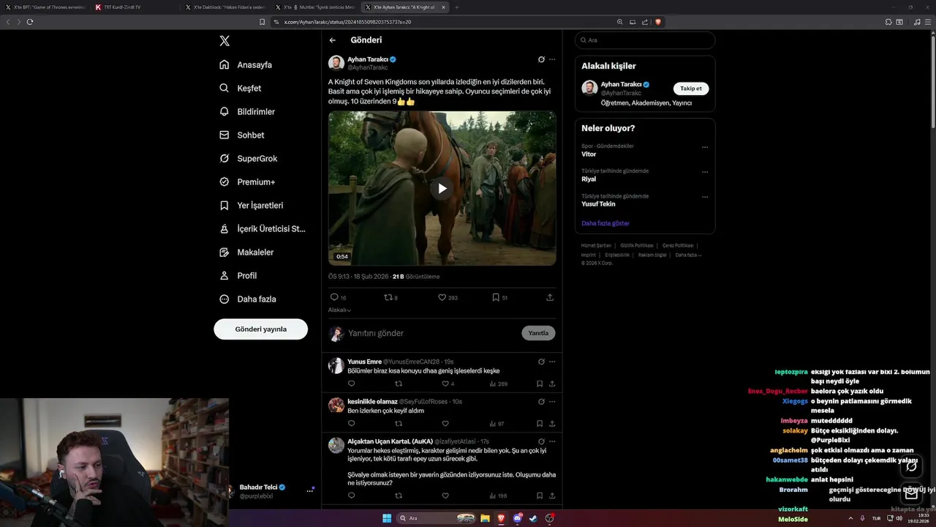
Task: Open İçerik Üreticisi studio item
Action: pos(263,228)
